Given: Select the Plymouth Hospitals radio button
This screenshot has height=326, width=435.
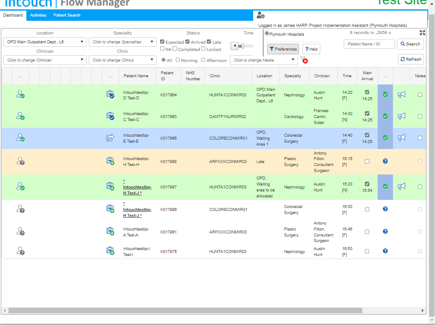Looking at the screenshot, I should click(x=267, y=34).
